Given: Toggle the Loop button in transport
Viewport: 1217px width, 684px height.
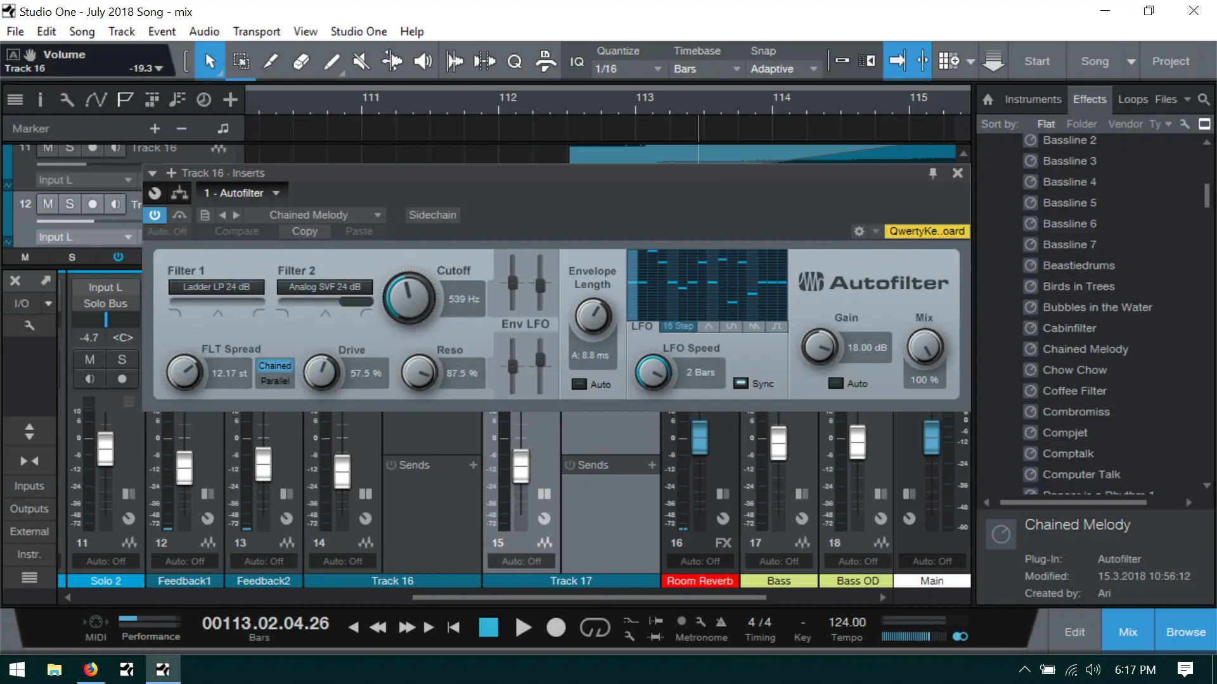Looking at the screenshot, I should coord(594,628).
